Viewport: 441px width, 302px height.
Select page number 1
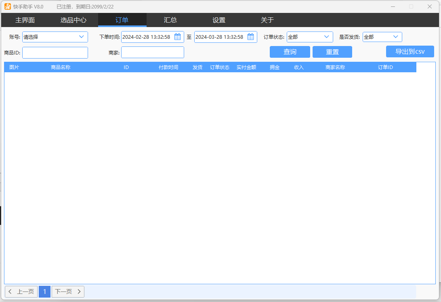[x=44, y=292]
